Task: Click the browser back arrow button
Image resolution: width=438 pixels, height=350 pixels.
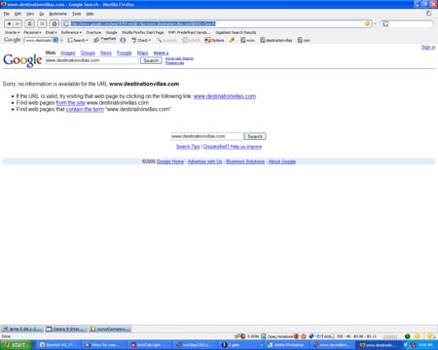Action: pos(9,23)
